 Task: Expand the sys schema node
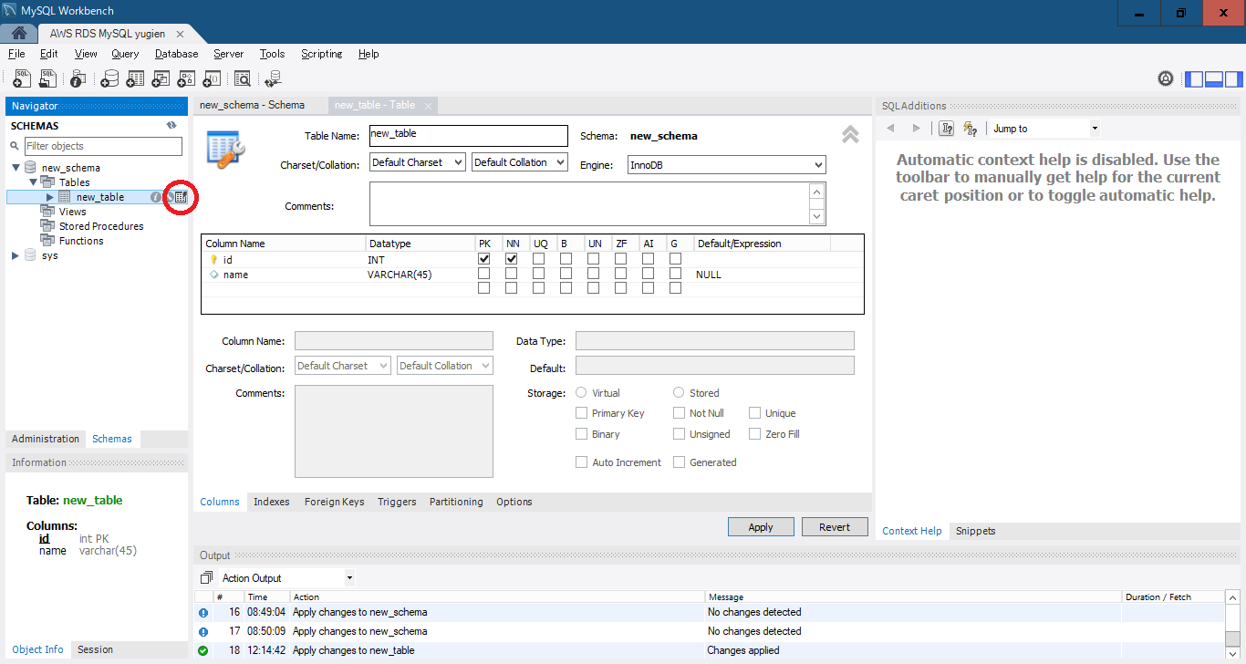point(16,255)
